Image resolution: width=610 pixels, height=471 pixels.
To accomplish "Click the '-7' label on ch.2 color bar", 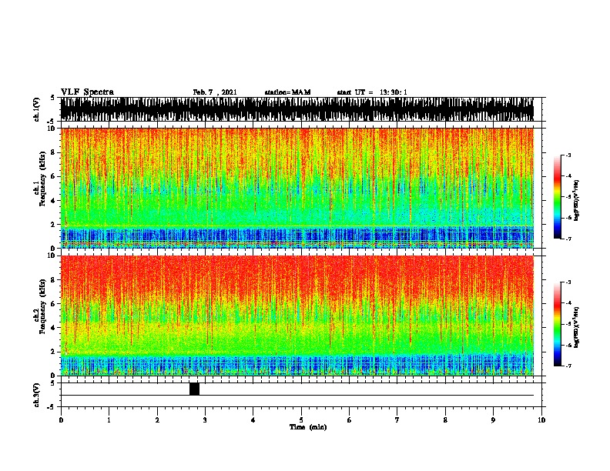I will (568, 366).
